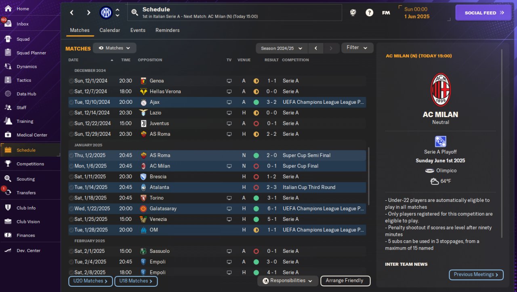Viewport: 517px width, 292px height.
Task: Open the help question mark icon
Action: (369, 13)
